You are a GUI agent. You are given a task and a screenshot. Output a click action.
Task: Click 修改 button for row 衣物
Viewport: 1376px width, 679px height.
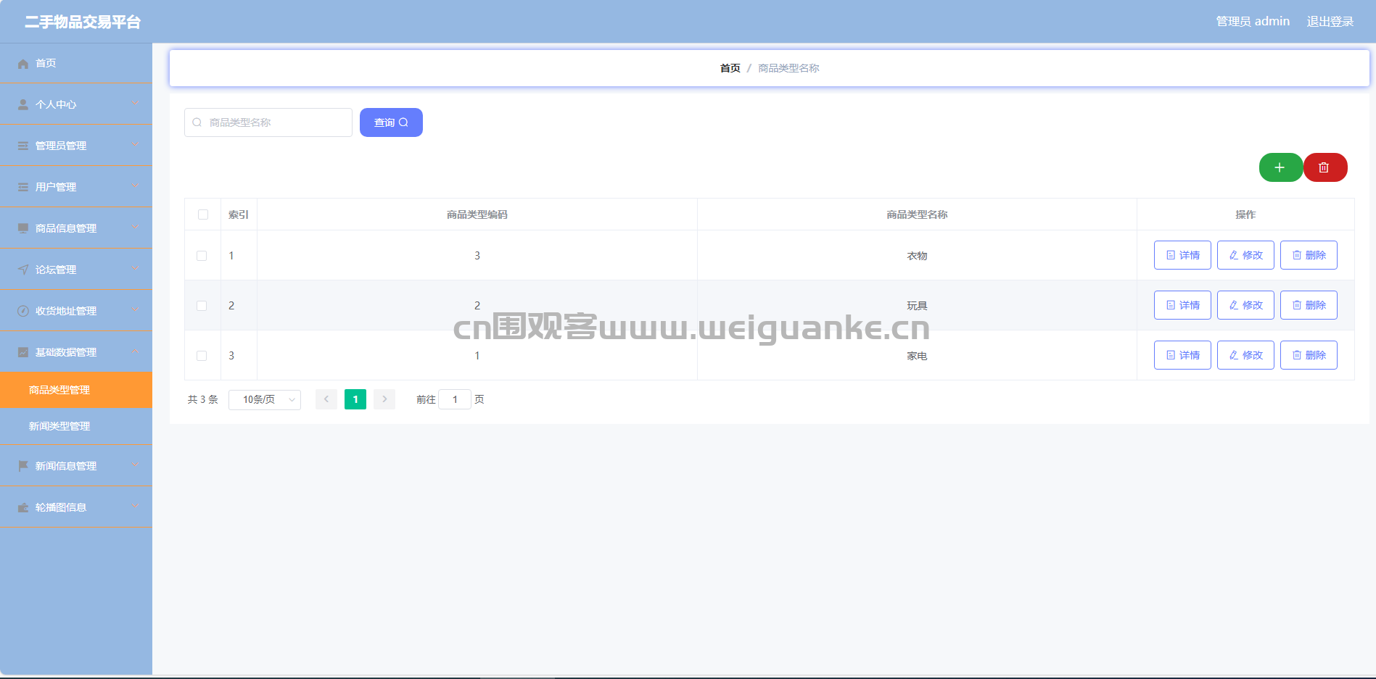coord(1245,255)
